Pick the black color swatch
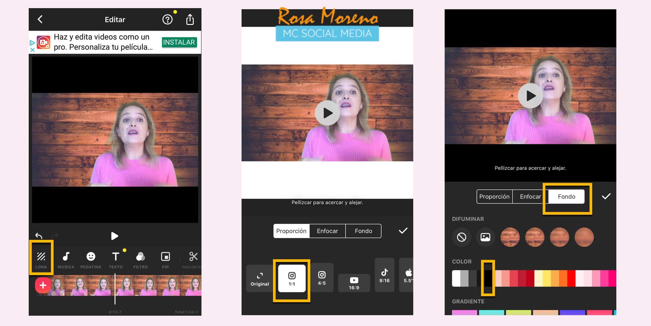 [x=488, y=278]
